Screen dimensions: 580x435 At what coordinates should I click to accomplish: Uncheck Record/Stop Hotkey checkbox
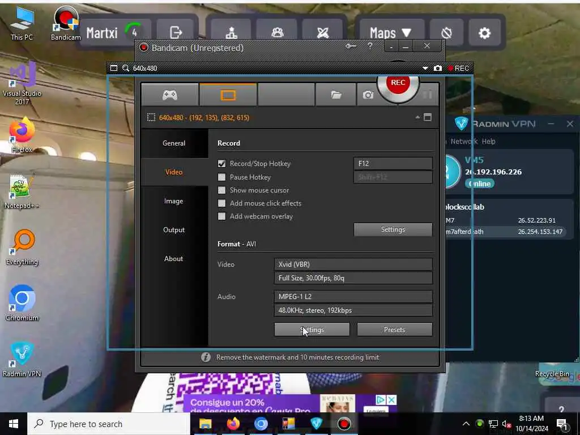[x=221, y=164]
